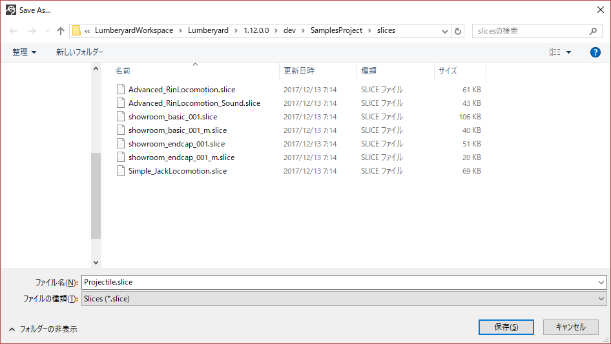Navigate to 1.12.0.0 breadcrumb folder
The width and height of the screenshot is (611, 344).
point(256,30)
